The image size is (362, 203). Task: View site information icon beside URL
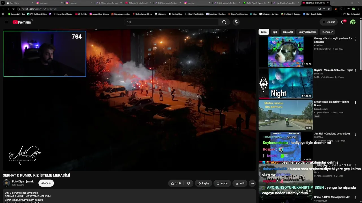[20, 9]
